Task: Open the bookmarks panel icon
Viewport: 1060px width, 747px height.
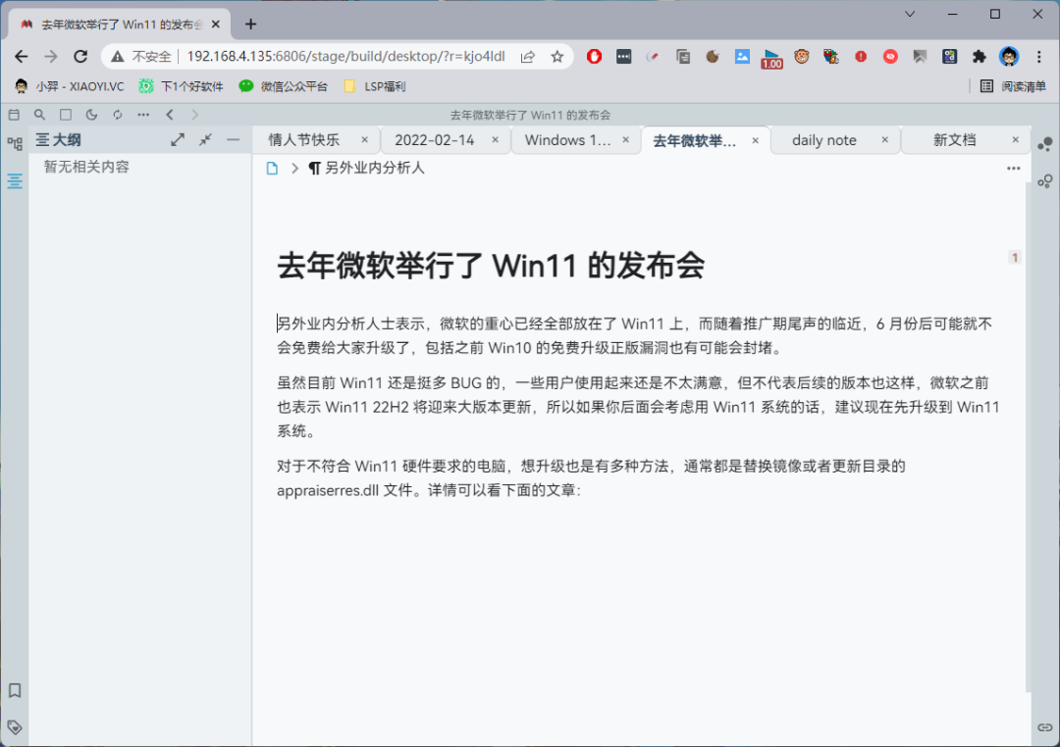Action: point(14,690)
